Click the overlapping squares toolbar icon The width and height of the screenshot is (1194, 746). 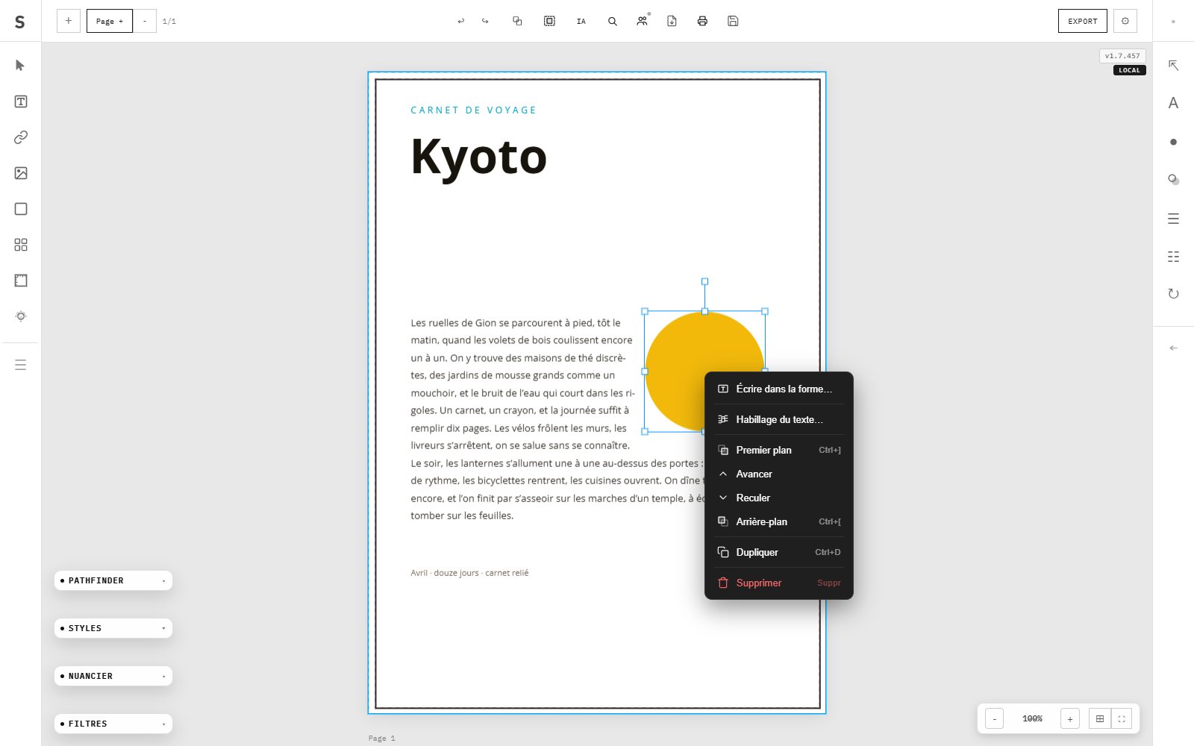pos(517,21)
